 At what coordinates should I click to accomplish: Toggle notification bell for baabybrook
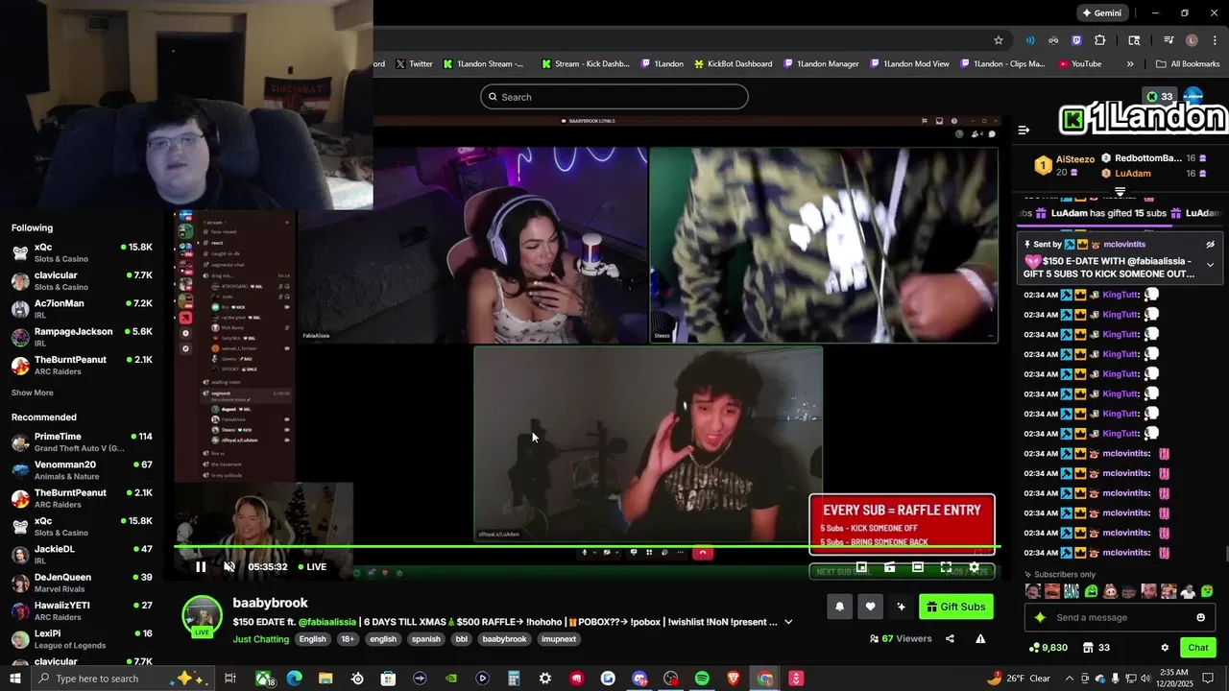click(840, 607)
